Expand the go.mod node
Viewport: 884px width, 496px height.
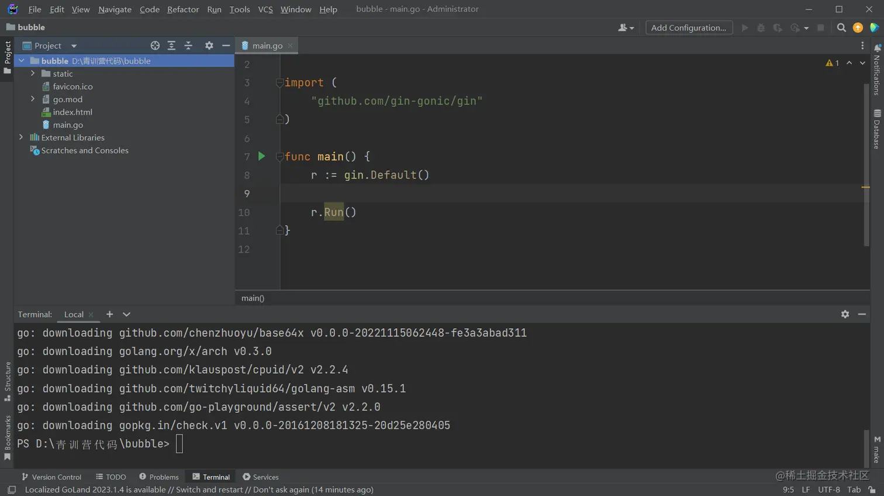click(x=33, y=99)
